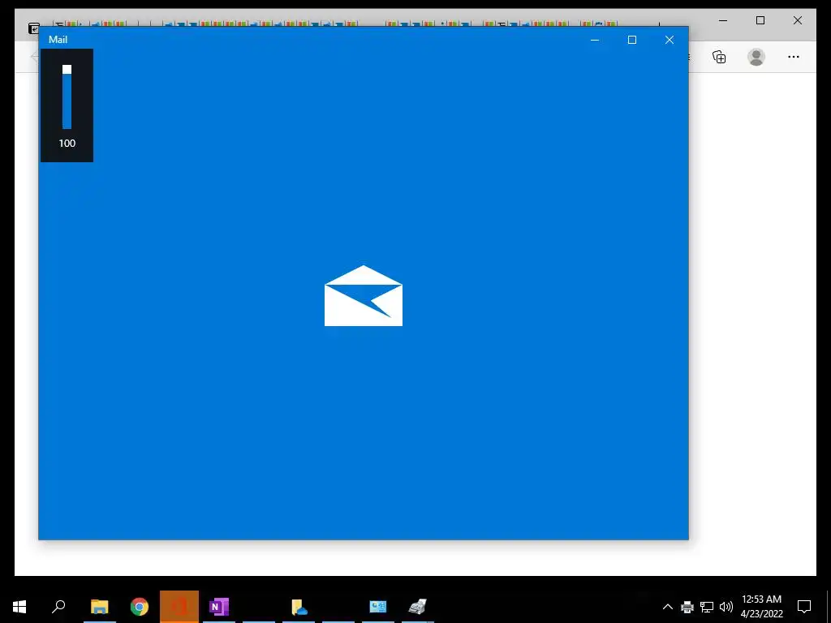Viewport: 831px width, 623px height.
Task: Open the network status tray icon
Action: click(707, 607)
